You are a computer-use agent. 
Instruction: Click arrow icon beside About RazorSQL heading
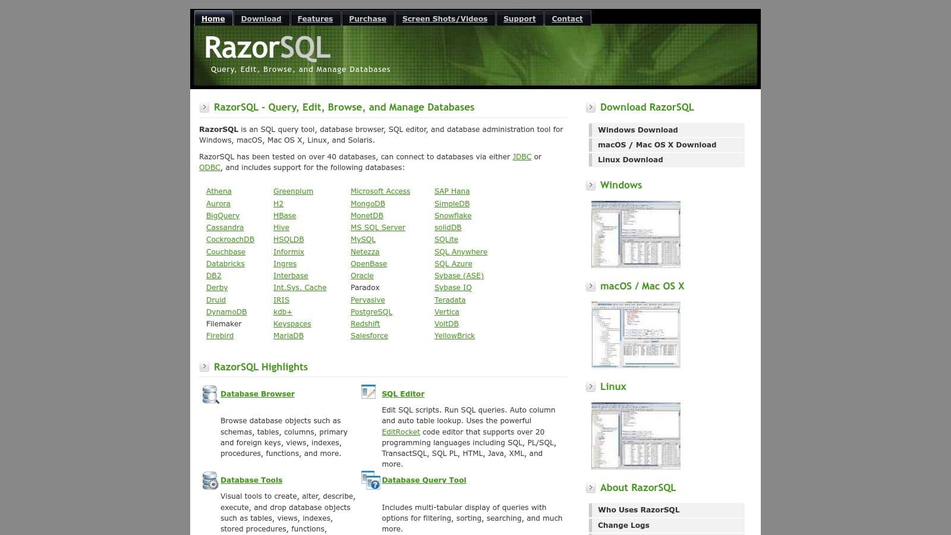(591, 487)
